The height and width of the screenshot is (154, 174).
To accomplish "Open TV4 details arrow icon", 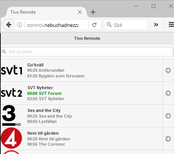I will pos(168,139).
